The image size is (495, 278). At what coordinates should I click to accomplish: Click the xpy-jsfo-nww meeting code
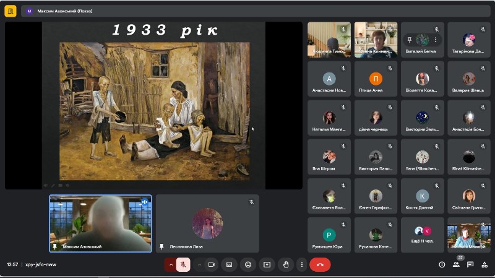[41, 265]
